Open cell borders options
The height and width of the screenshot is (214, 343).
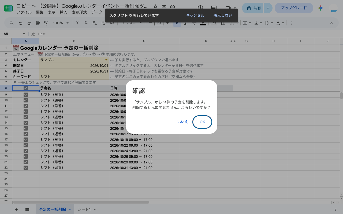point(223,23)
